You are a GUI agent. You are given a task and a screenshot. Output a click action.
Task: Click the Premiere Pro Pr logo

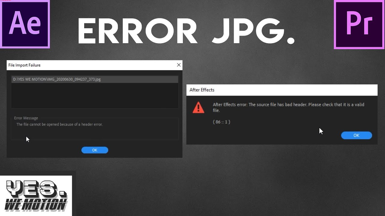(359, 25)
